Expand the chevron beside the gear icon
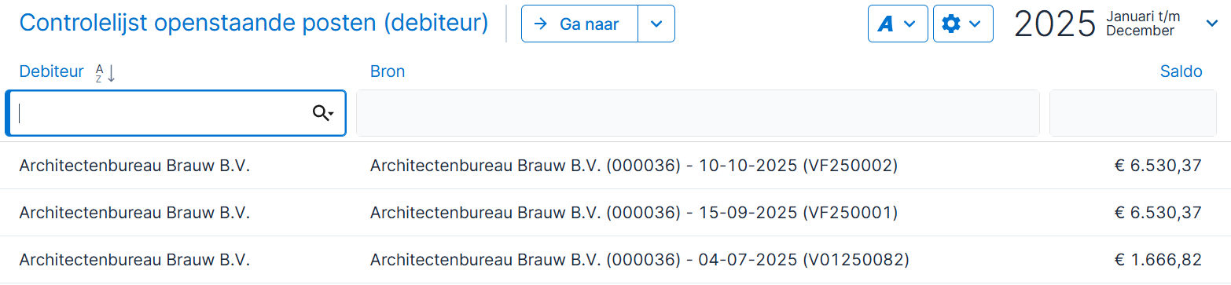 click(x=976, y=24)
